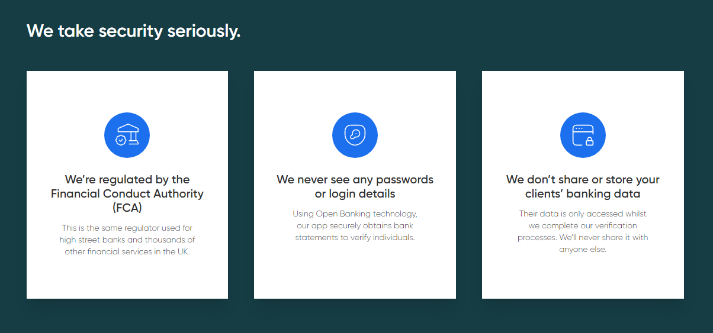Click "other financial services in the UK." text
This screenshot has width=713, height=333.
(x=127, y=251)
